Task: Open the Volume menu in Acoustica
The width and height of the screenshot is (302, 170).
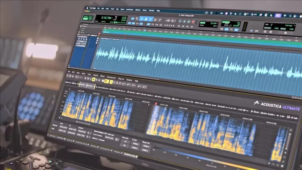Action: point(95,75)
